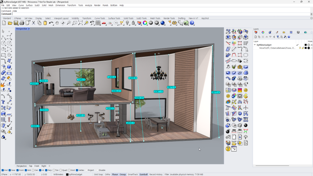Viewport: 313px width, 176px height.
Task: Open the Analyze menu
Action: (x=88, y=5)
